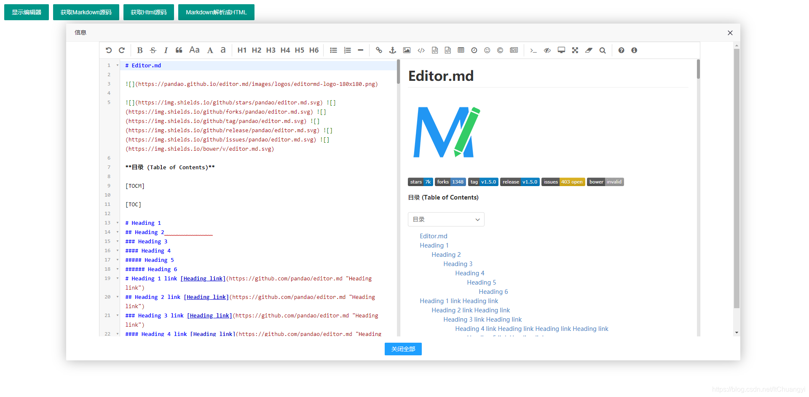Collapse the line 14 fold arrow
809x397 pixels.
tap(118, 232)
